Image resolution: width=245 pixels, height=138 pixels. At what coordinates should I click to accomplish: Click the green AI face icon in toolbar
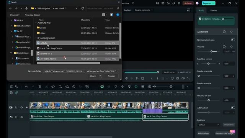click(x=102, y=87)
